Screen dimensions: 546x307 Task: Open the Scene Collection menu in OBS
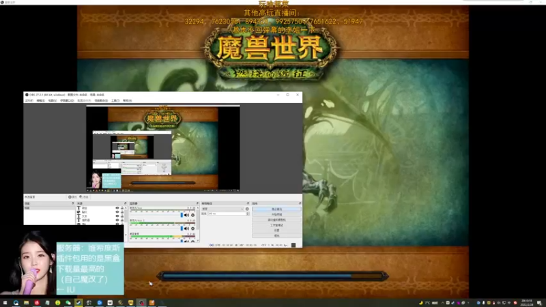[x=101, y=100]
